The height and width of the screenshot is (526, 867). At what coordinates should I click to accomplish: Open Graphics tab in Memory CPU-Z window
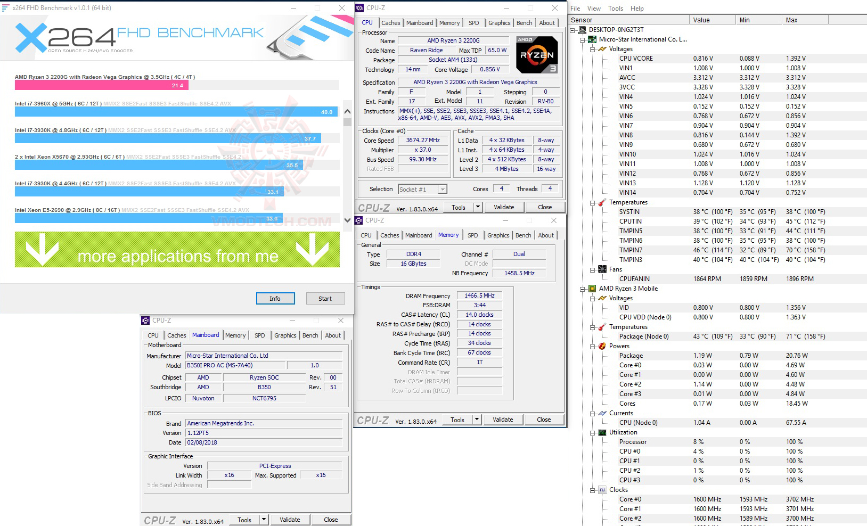[x=498, y=235]
